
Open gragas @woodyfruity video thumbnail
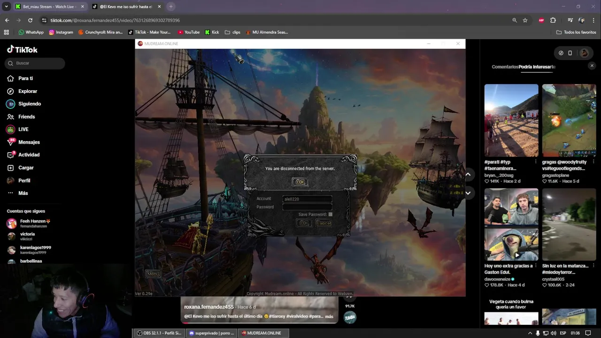(569, 120)
